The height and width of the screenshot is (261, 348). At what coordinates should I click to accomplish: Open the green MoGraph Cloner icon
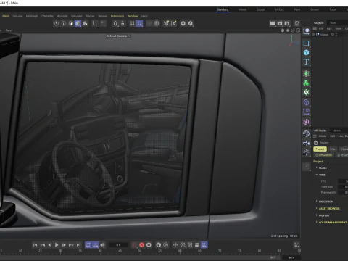tap(306, 83)
